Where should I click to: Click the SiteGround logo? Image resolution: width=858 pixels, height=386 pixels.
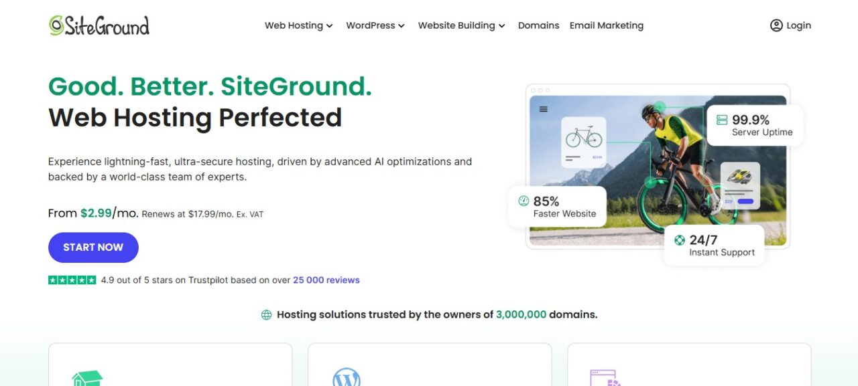[x=97, y=25]
